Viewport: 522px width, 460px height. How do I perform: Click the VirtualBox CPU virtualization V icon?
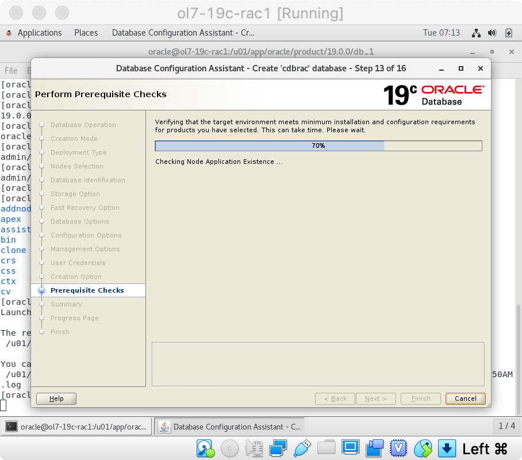tap(398, 448)
